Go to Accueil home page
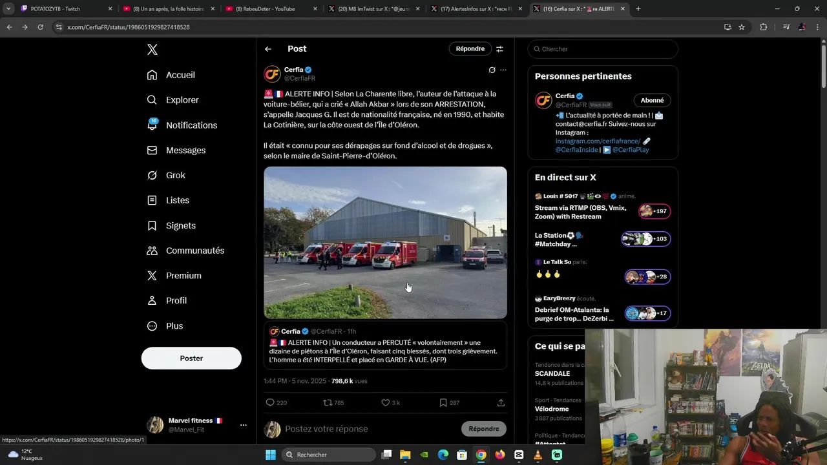This screenshot has height=465, width=827. (171, 75)
